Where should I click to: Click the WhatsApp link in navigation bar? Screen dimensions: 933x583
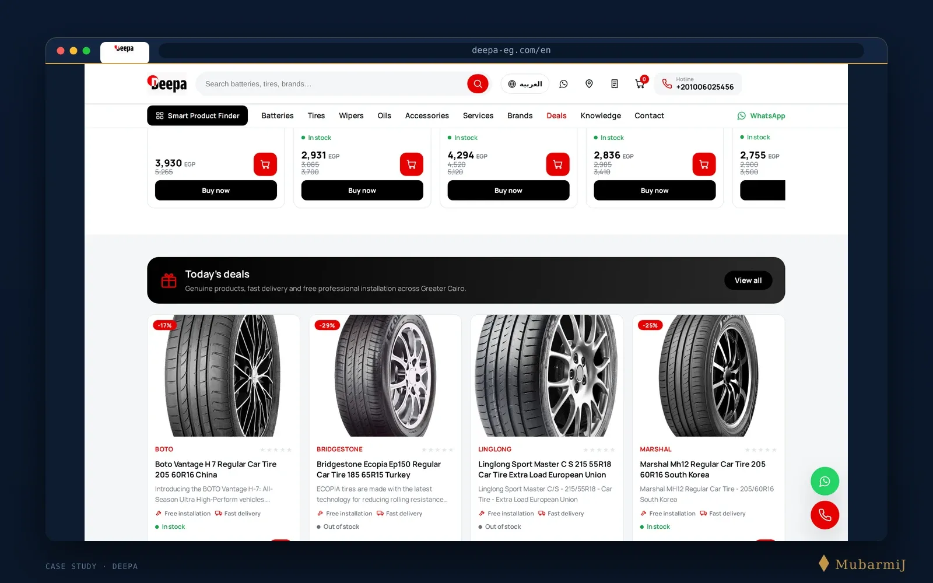(761, 115)
